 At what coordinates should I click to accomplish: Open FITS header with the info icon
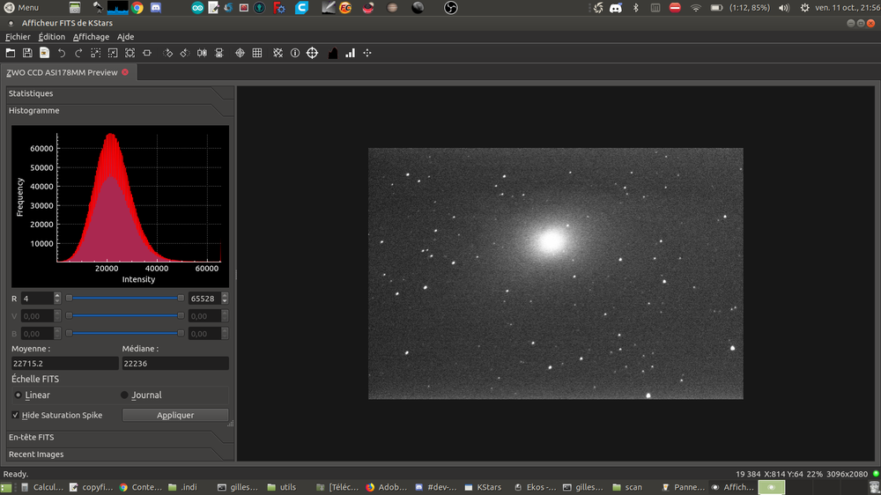click(x=295, y=54)
